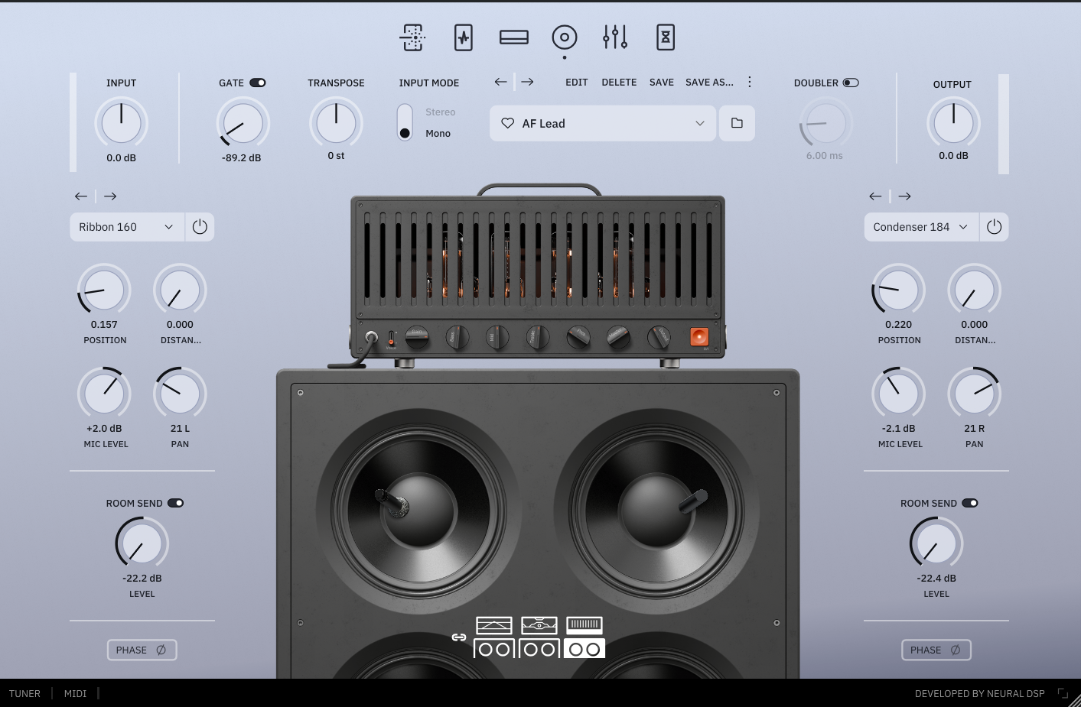Click the Condenser 184 PAN knob
Image resolution: width=1081 pixels, height=707 pixels.
pyautogui.click(x=975, y=394)
